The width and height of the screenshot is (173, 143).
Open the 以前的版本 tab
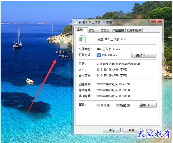click(x=134, y=30)
